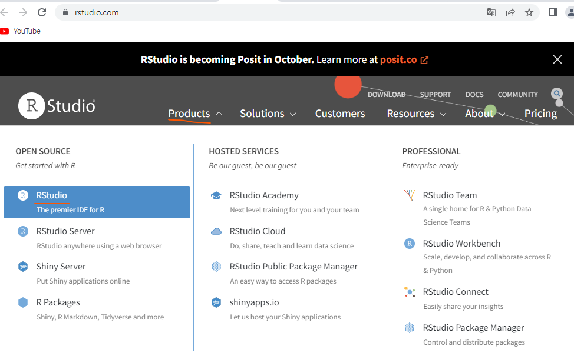Go to Customers page

(x=340, y=114)
